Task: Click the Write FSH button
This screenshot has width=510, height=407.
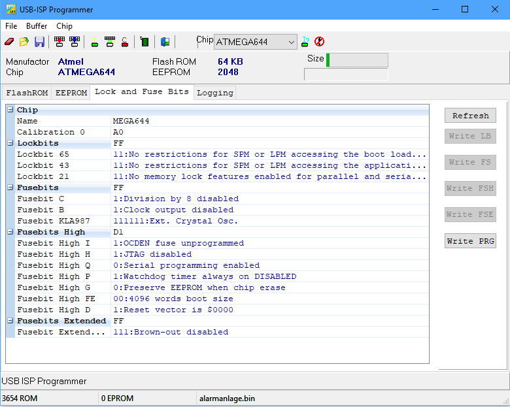Action: [470, 188]
